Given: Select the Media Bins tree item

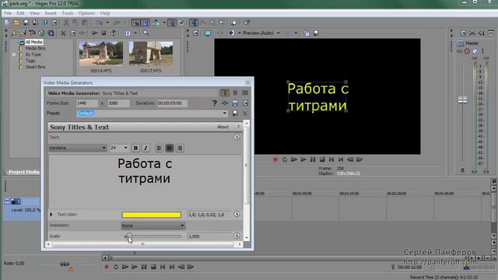Looking at the screenshot, I should (35, 48).
